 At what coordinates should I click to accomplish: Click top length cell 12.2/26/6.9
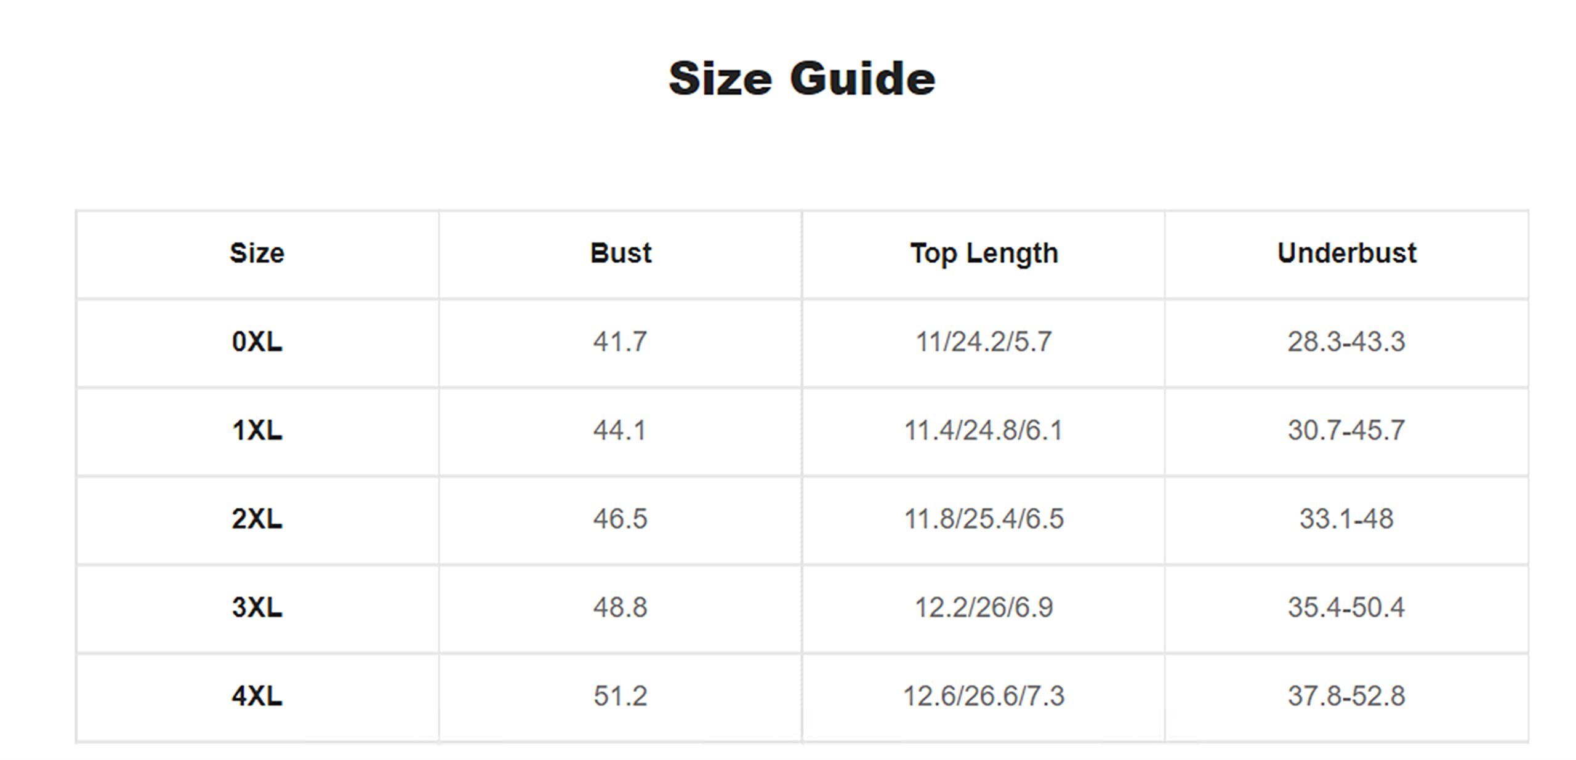[x=984, y=607]
